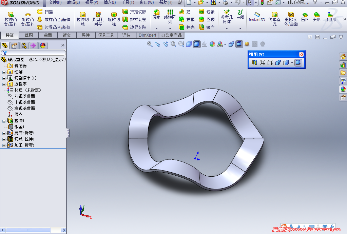The height and width of the screenshot is (234, 347).
Task: Open the ConfigurationManager panel tab
Action: coord(24,45)
